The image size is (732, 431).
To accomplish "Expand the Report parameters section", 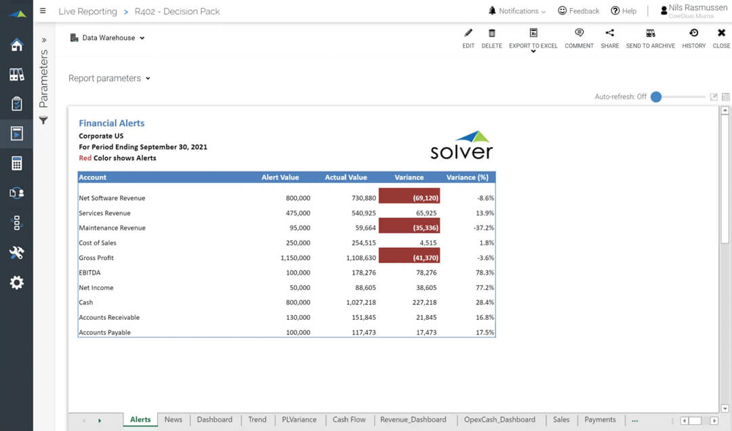I will pyautogui.click(x=109, y=79).
